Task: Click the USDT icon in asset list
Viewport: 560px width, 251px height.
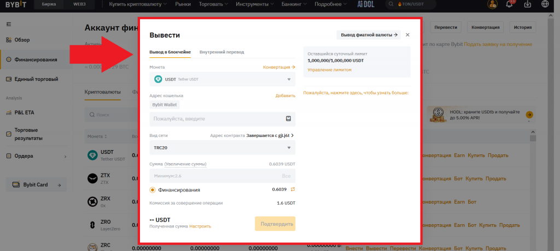Action: click(92, 155)
